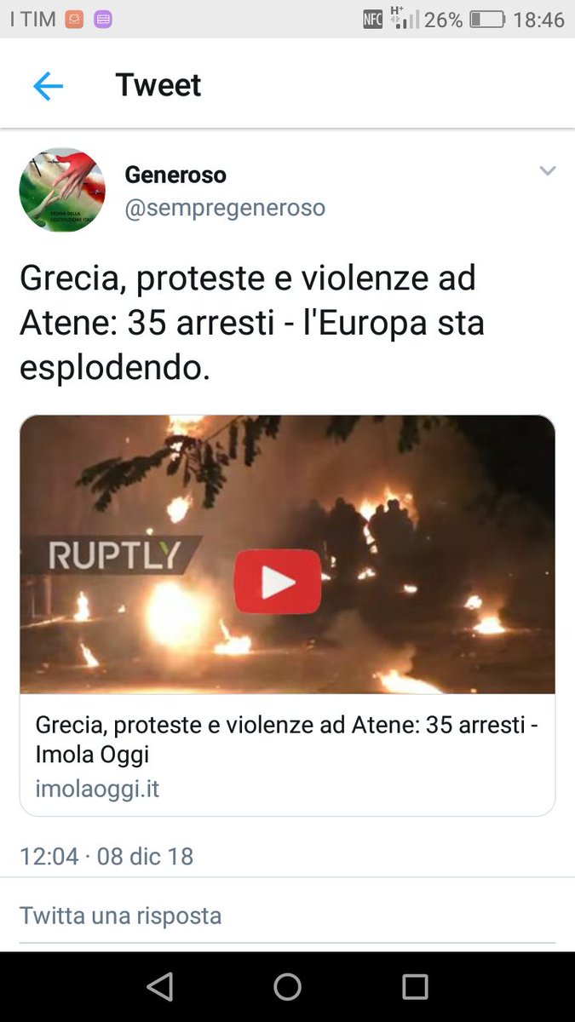Tap the mobile signal strength icon

404,18
